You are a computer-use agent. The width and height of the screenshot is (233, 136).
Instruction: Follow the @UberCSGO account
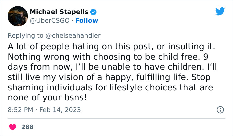click(87, 20)
